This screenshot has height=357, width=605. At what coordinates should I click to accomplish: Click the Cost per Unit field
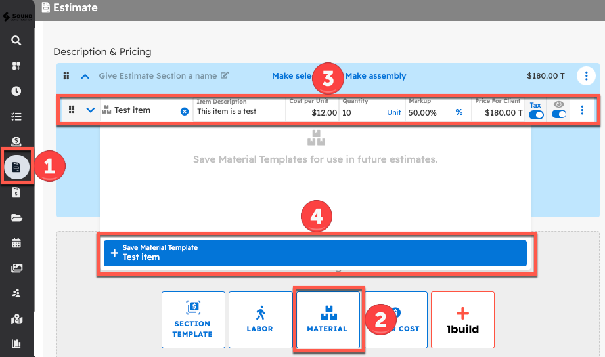point(313,112)
